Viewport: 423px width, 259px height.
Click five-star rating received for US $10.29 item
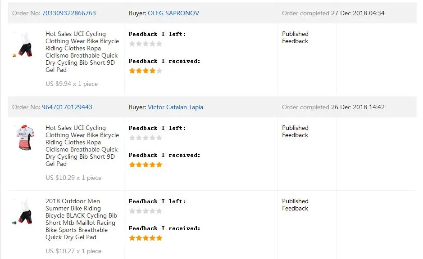point(146,165)
